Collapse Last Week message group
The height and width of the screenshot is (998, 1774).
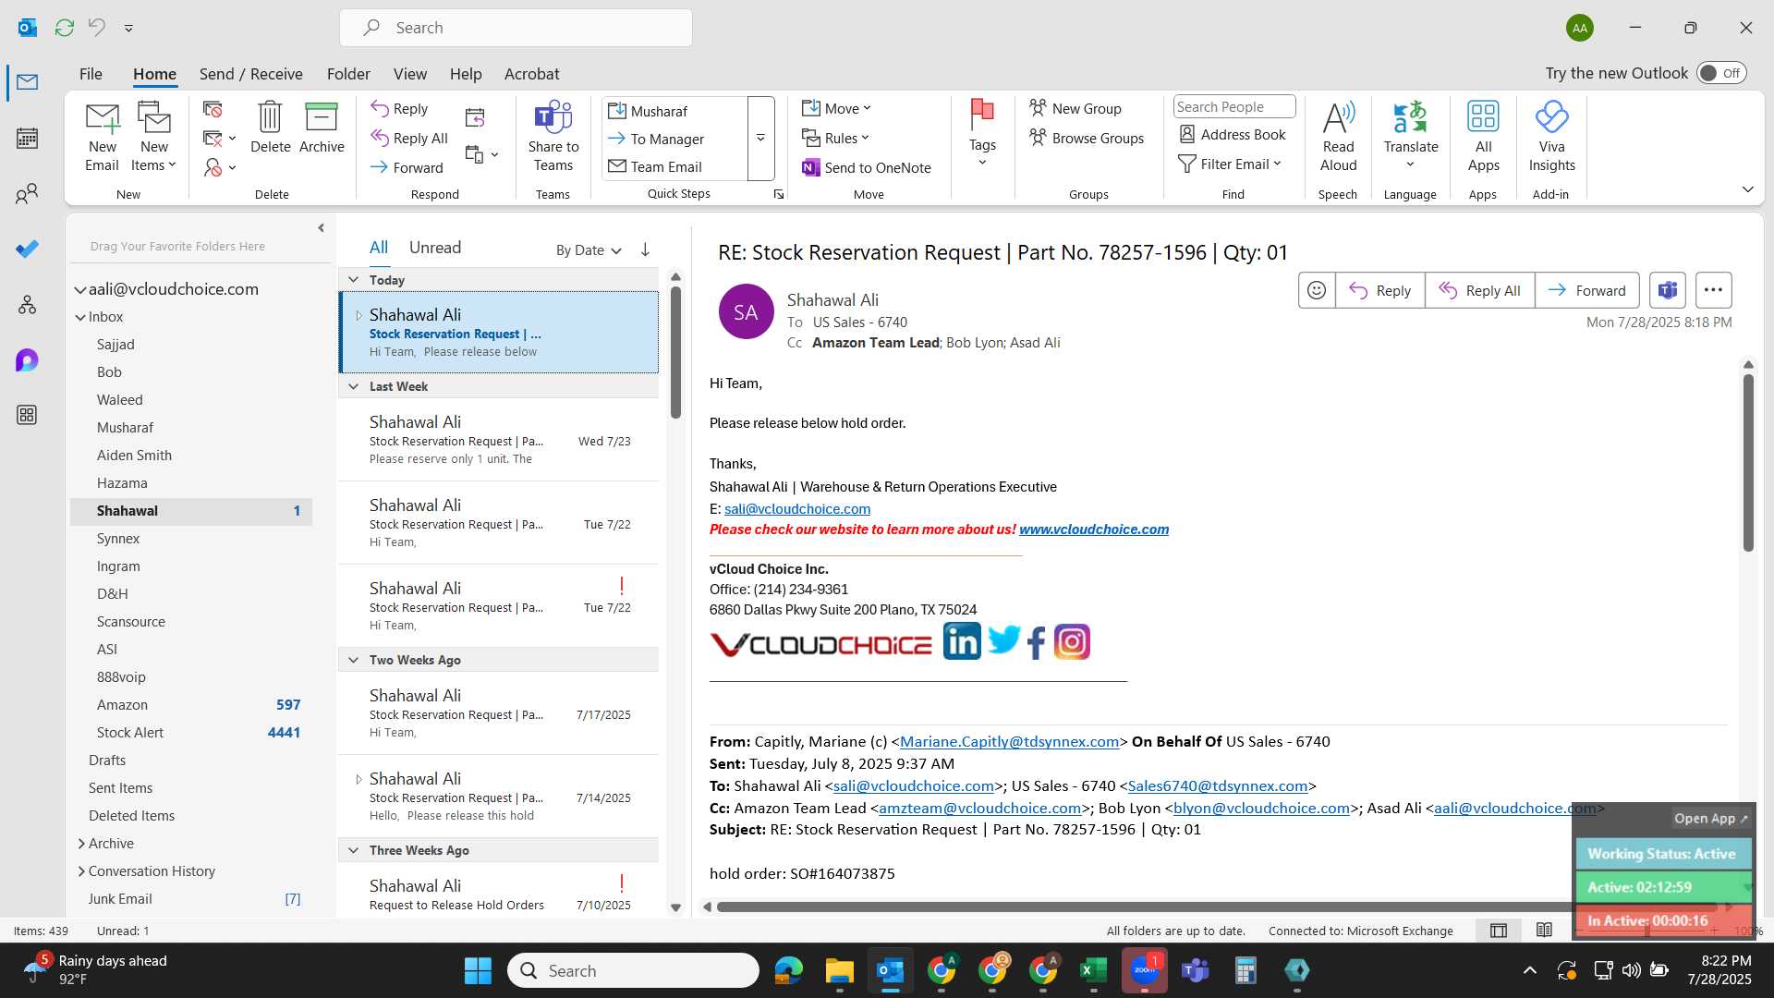coord(353,386)
